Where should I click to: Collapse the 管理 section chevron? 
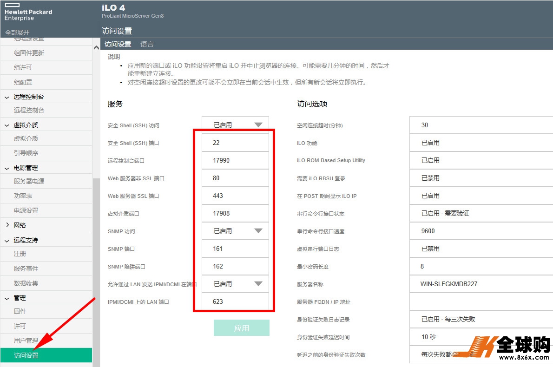click(x=7, y=298)
